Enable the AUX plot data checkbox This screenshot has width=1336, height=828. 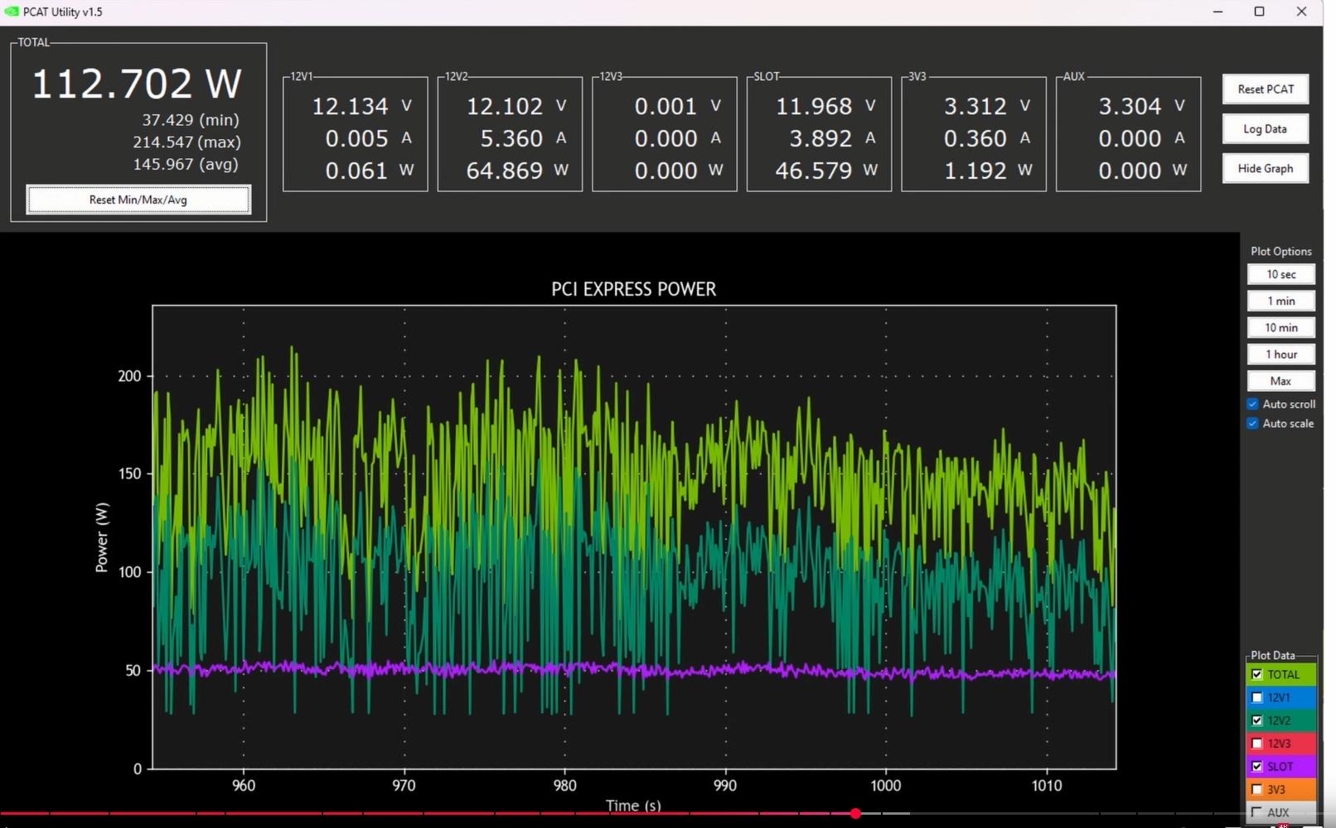click(x=1257, y=812)
